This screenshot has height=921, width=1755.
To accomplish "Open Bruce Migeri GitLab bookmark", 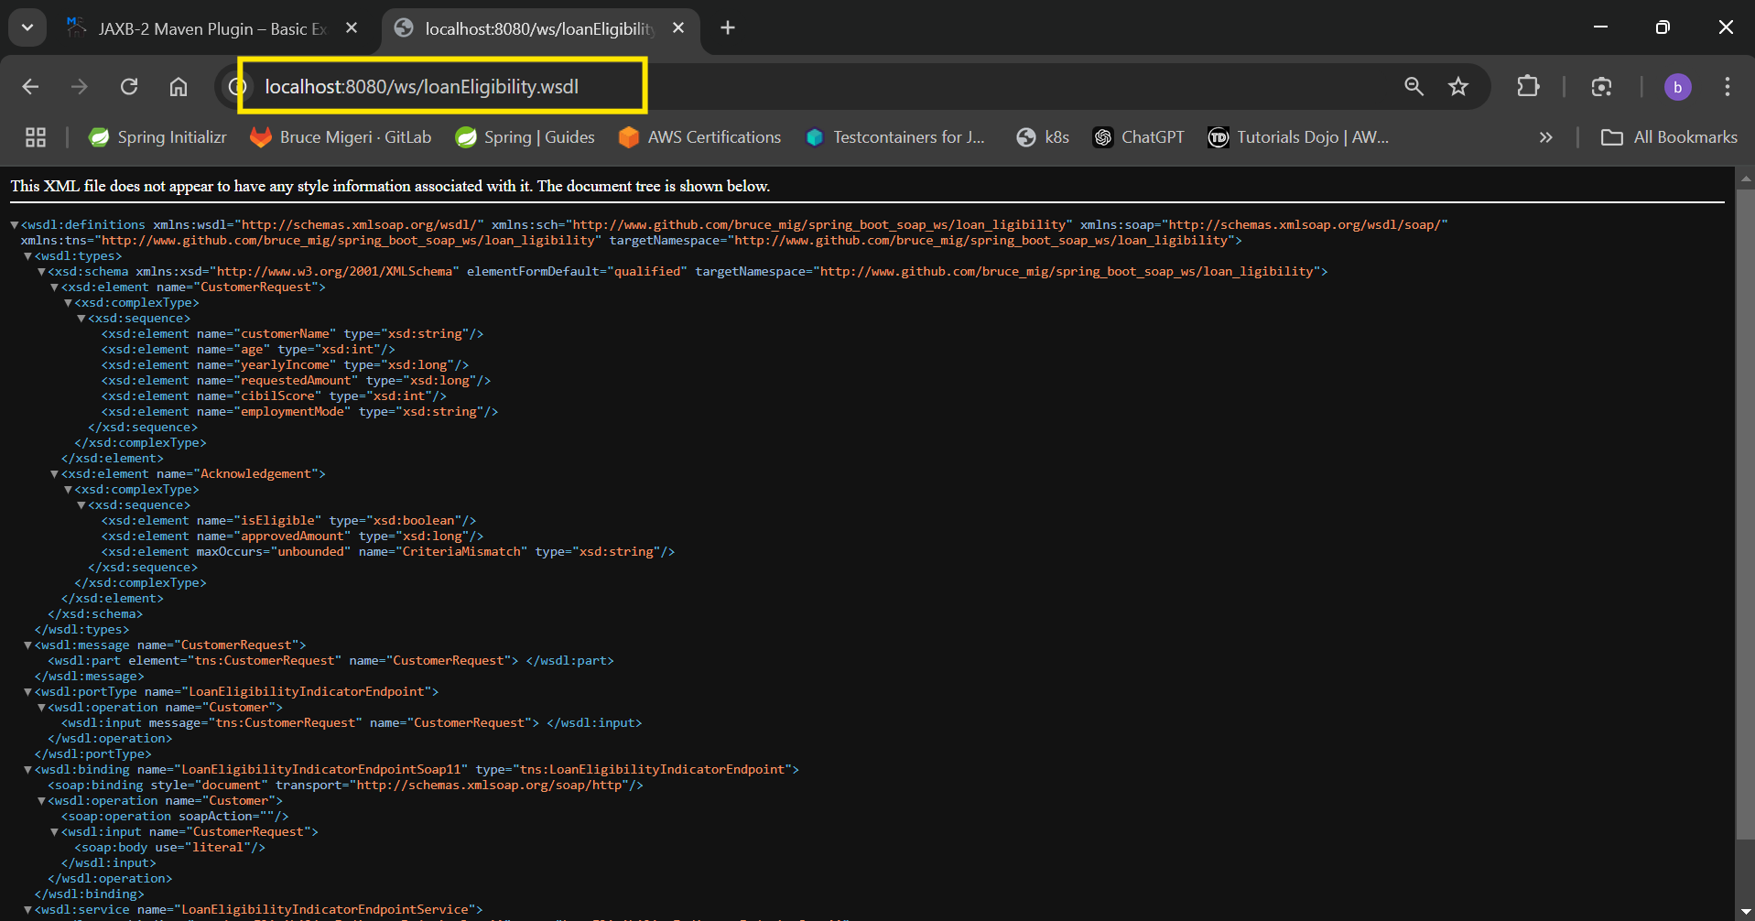I will click(341, 137).
